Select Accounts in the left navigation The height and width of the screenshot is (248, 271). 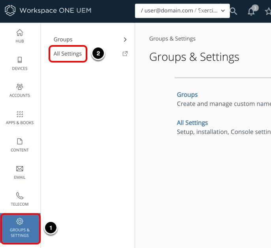pyautogui.click(x=20, y=90)
